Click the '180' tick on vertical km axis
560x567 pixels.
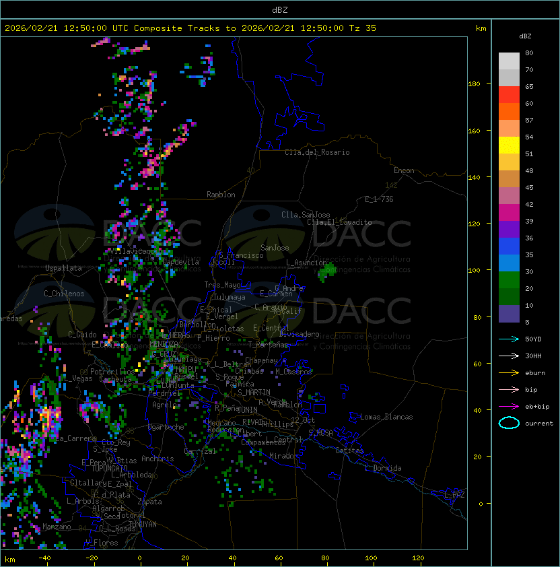coord(474,84)
